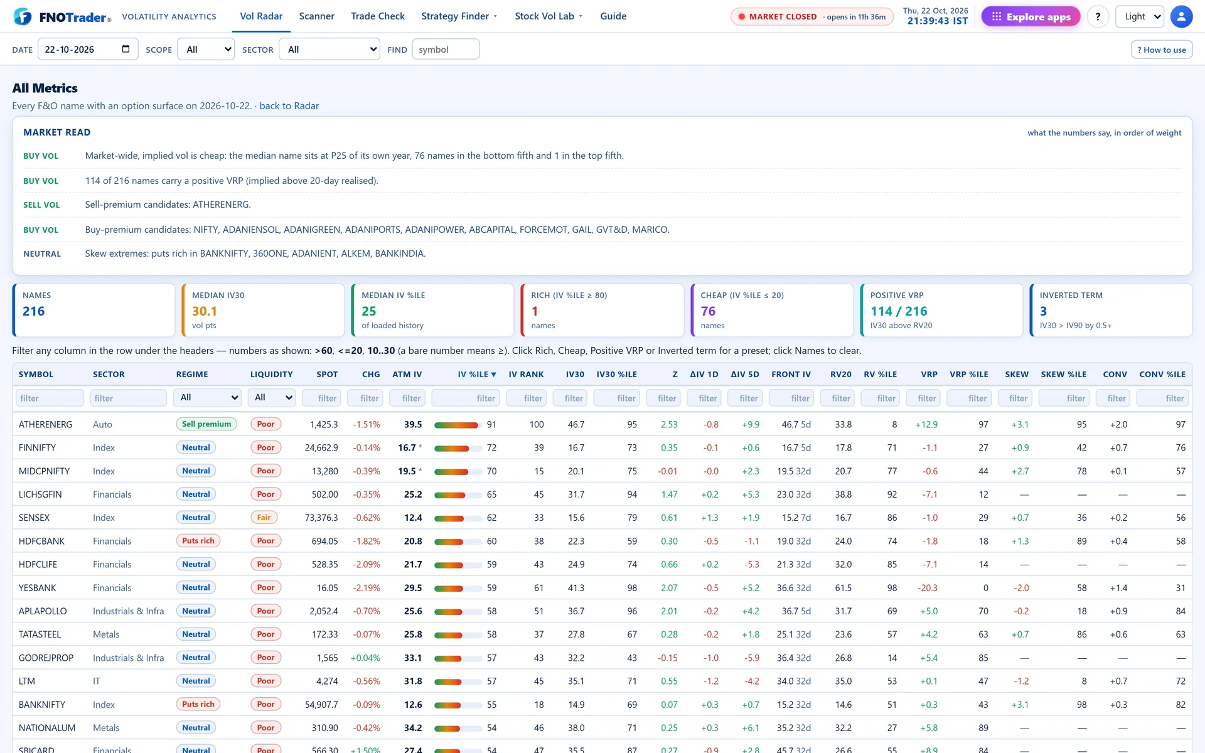Click the Spot column filter box
Viewport: 1205px width, 753px height.
click(322, 398)
